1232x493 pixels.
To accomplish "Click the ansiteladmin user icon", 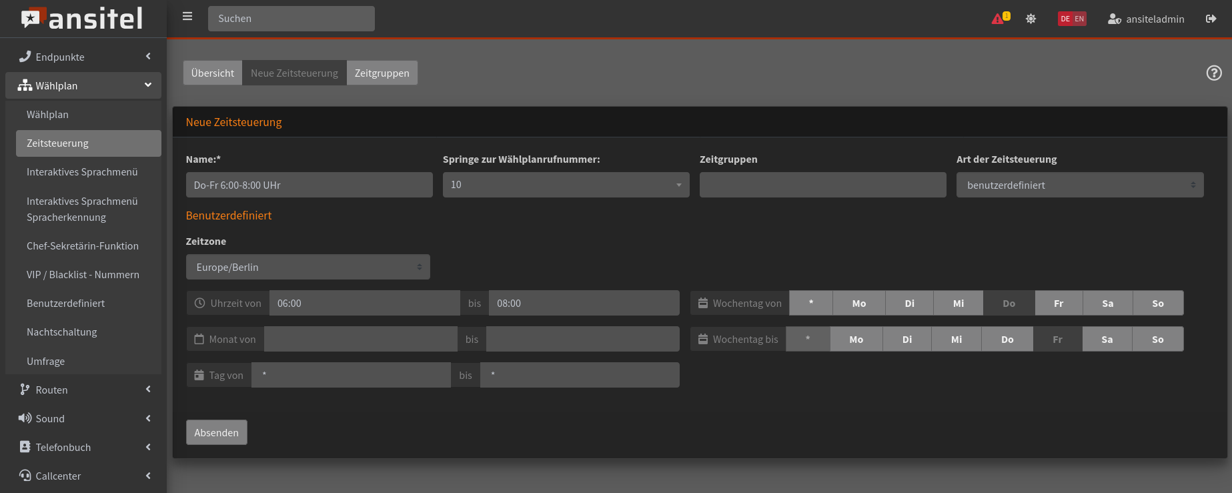I will coord(1114,19).
